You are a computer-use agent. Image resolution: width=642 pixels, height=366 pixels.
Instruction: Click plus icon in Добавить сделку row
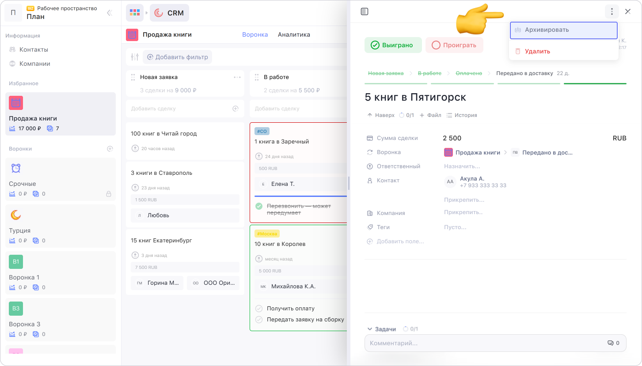pyautogui.click(x=235, y=109)
